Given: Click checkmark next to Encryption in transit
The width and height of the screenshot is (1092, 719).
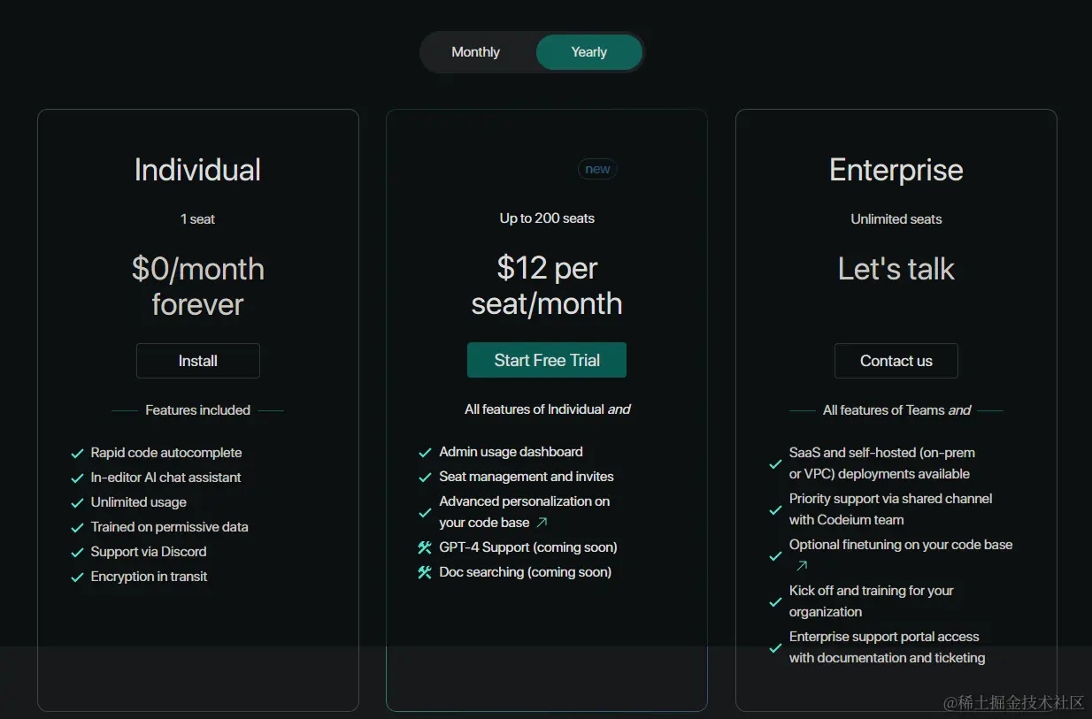Looking at the screenshot, I should pos(77,577).
